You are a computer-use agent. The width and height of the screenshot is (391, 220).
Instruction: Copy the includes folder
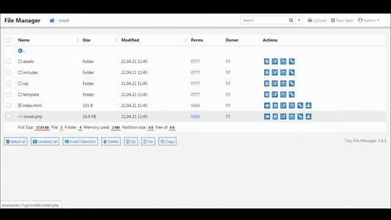(283, 72)
